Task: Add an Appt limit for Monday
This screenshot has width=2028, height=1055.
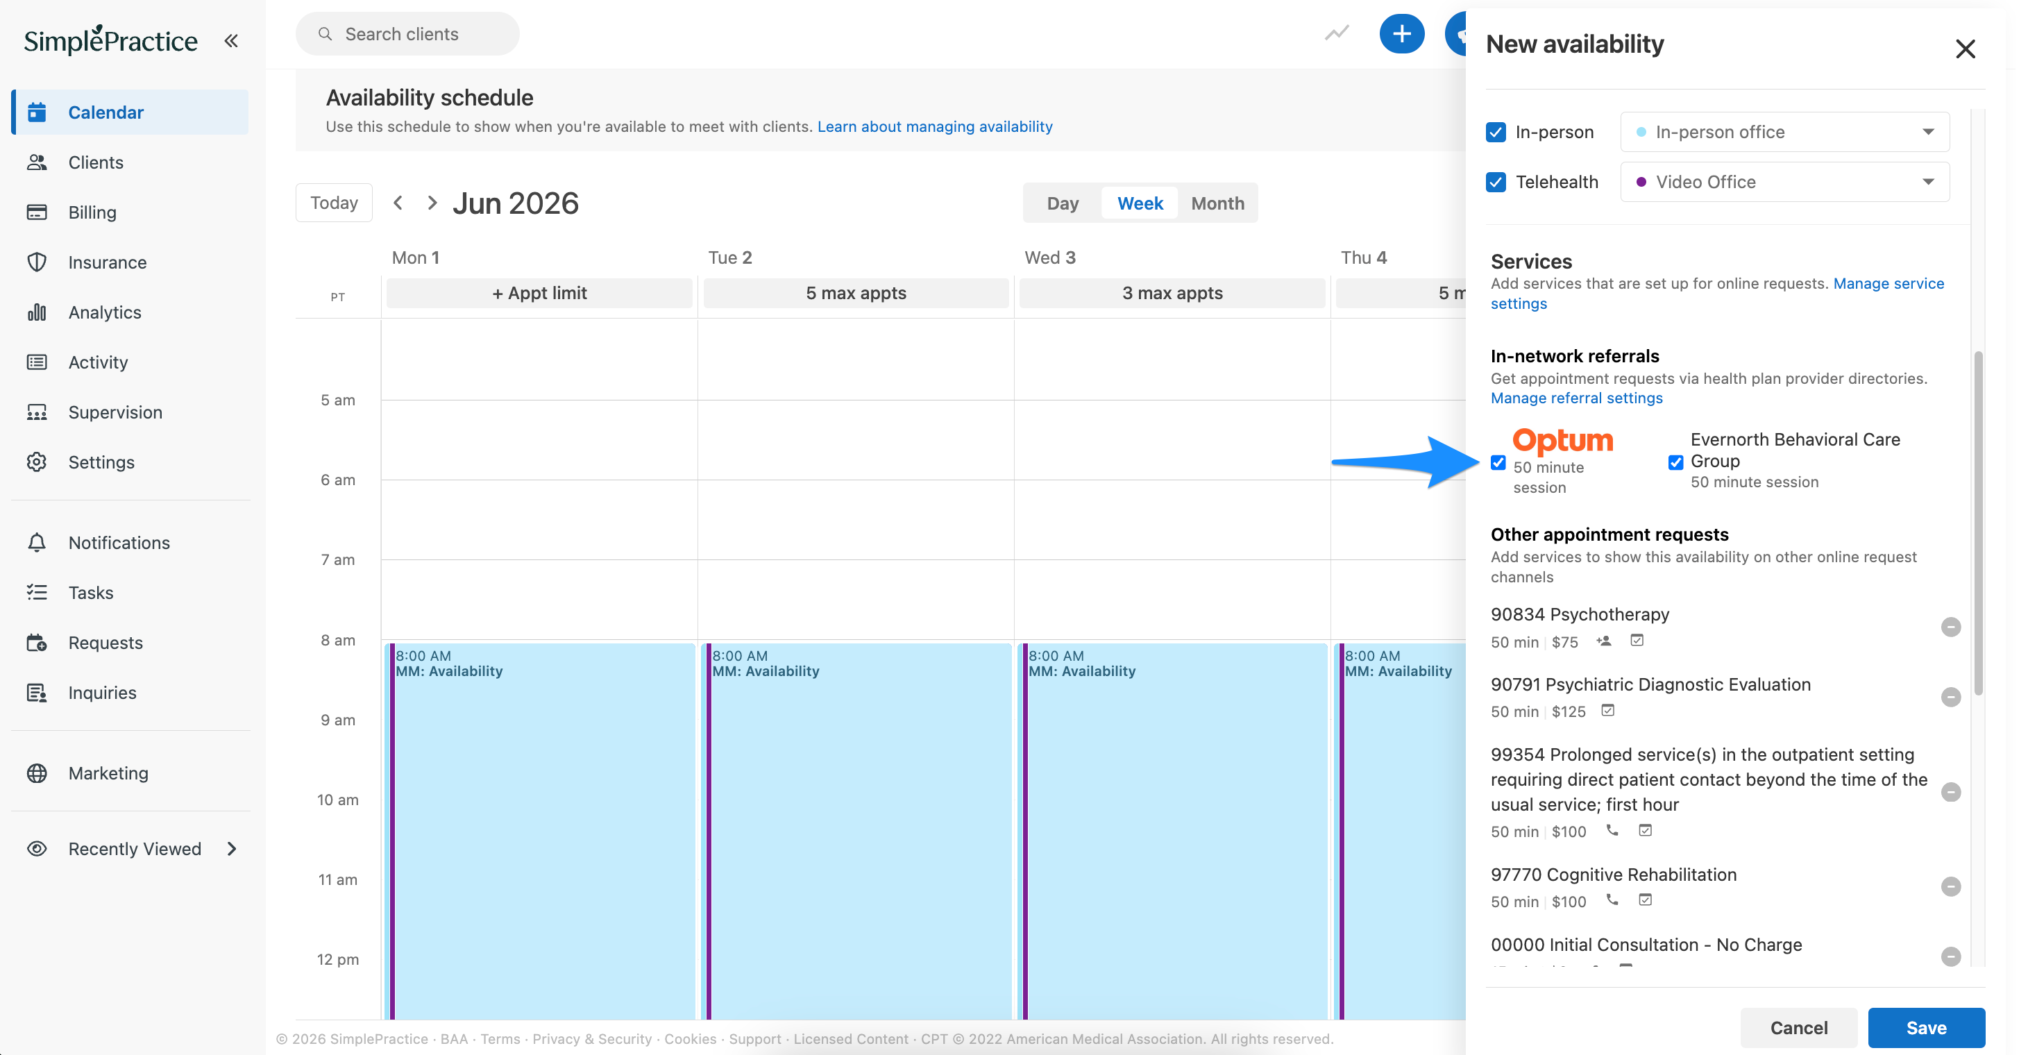Action: pos(539,293)
